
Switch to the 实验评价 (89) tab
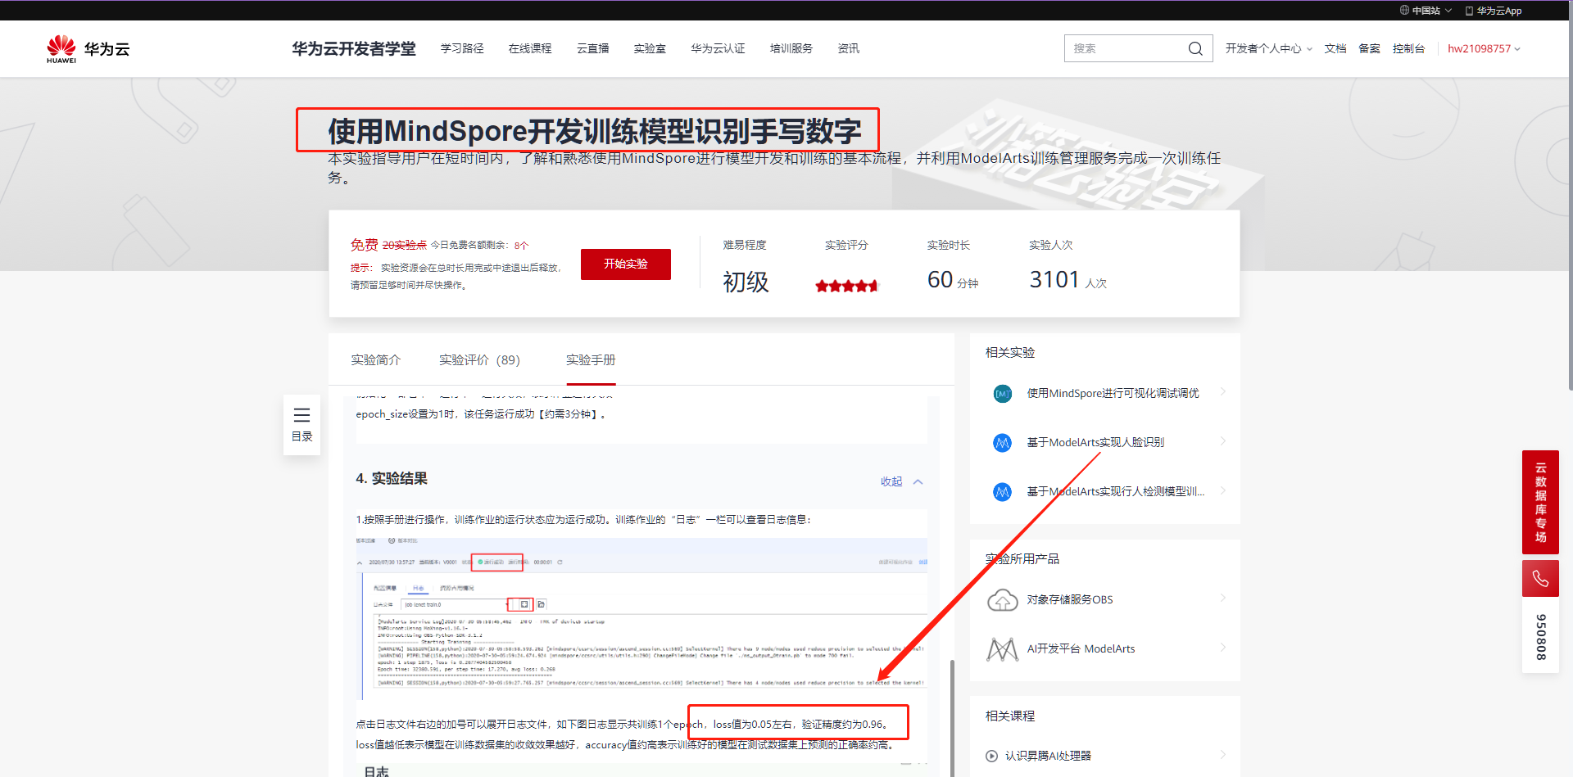(x=479, y=360)
